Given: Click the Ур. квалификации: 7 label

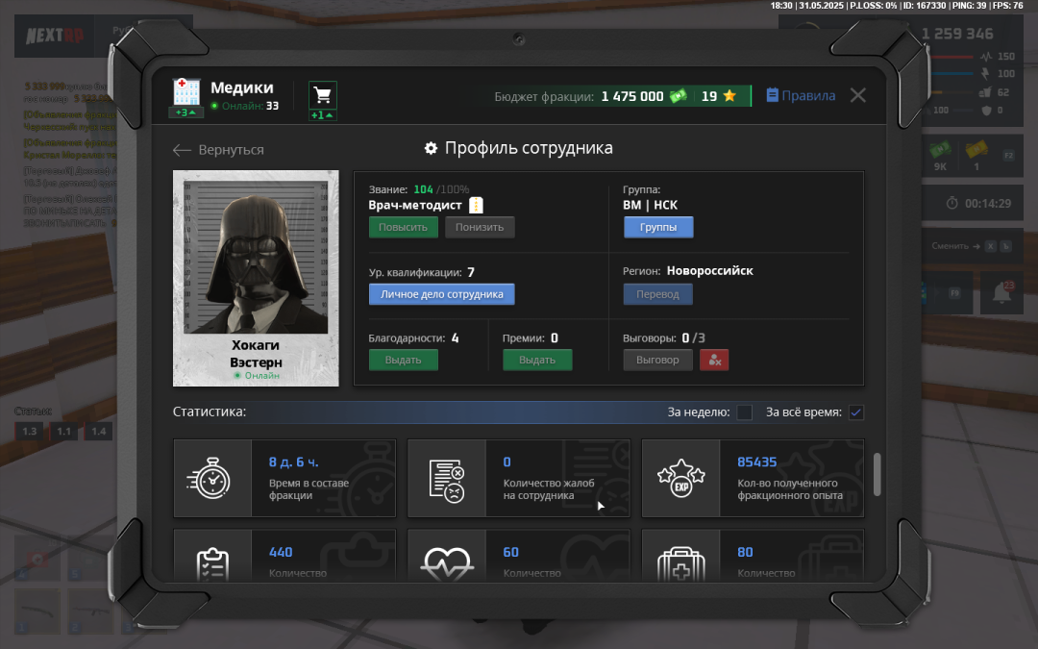Looking at the screenshot, I should coord(422,272).
